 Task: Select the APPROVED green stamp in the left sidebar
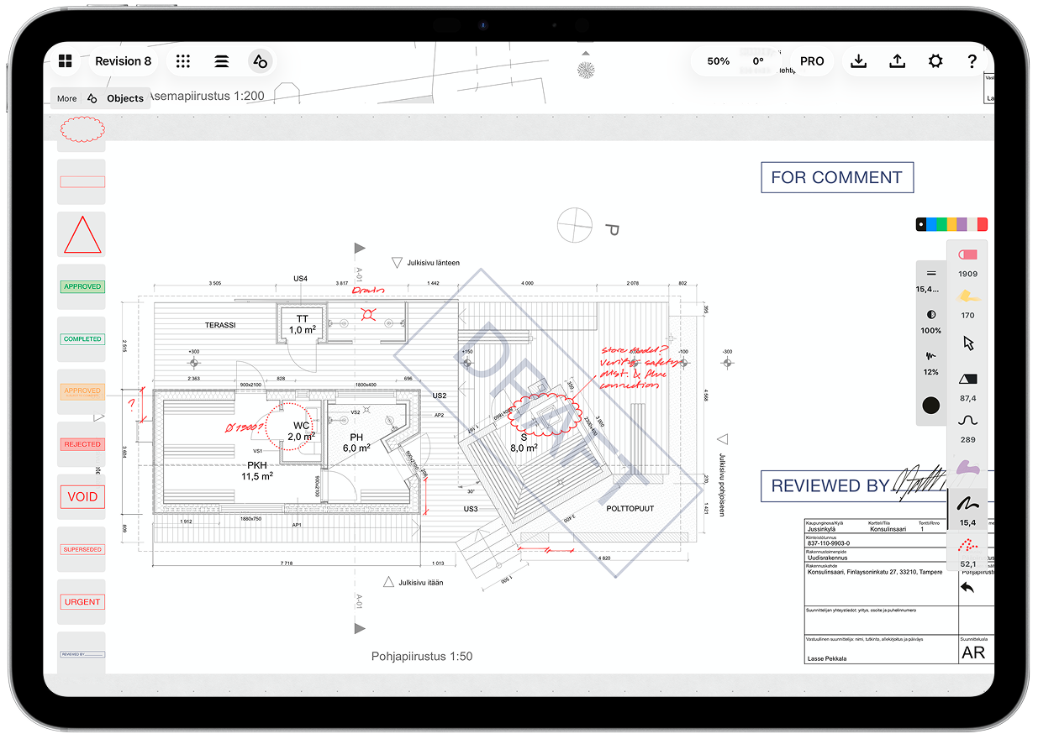82,286
